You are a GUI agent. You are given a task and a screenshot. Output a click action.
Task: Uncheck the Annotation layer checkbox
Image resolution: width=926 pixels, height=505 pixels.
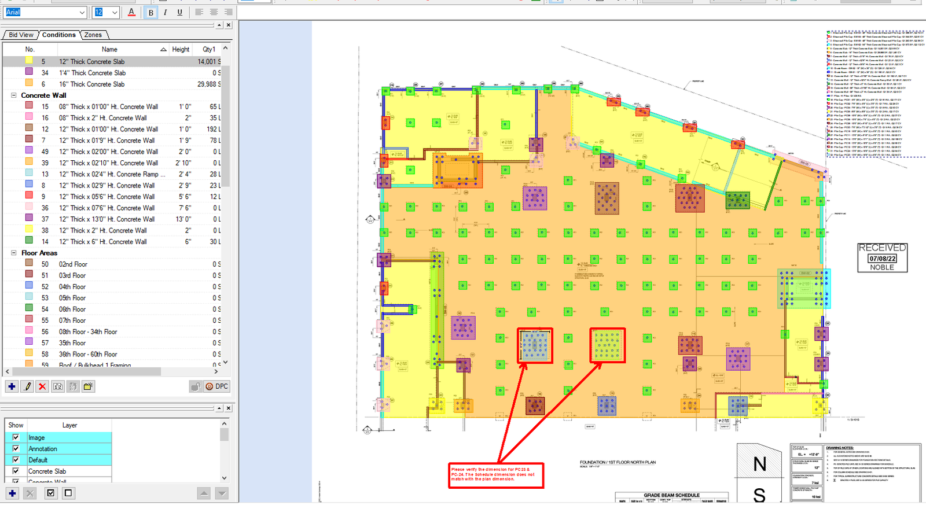pyautogui.click(x=16, y=448)
